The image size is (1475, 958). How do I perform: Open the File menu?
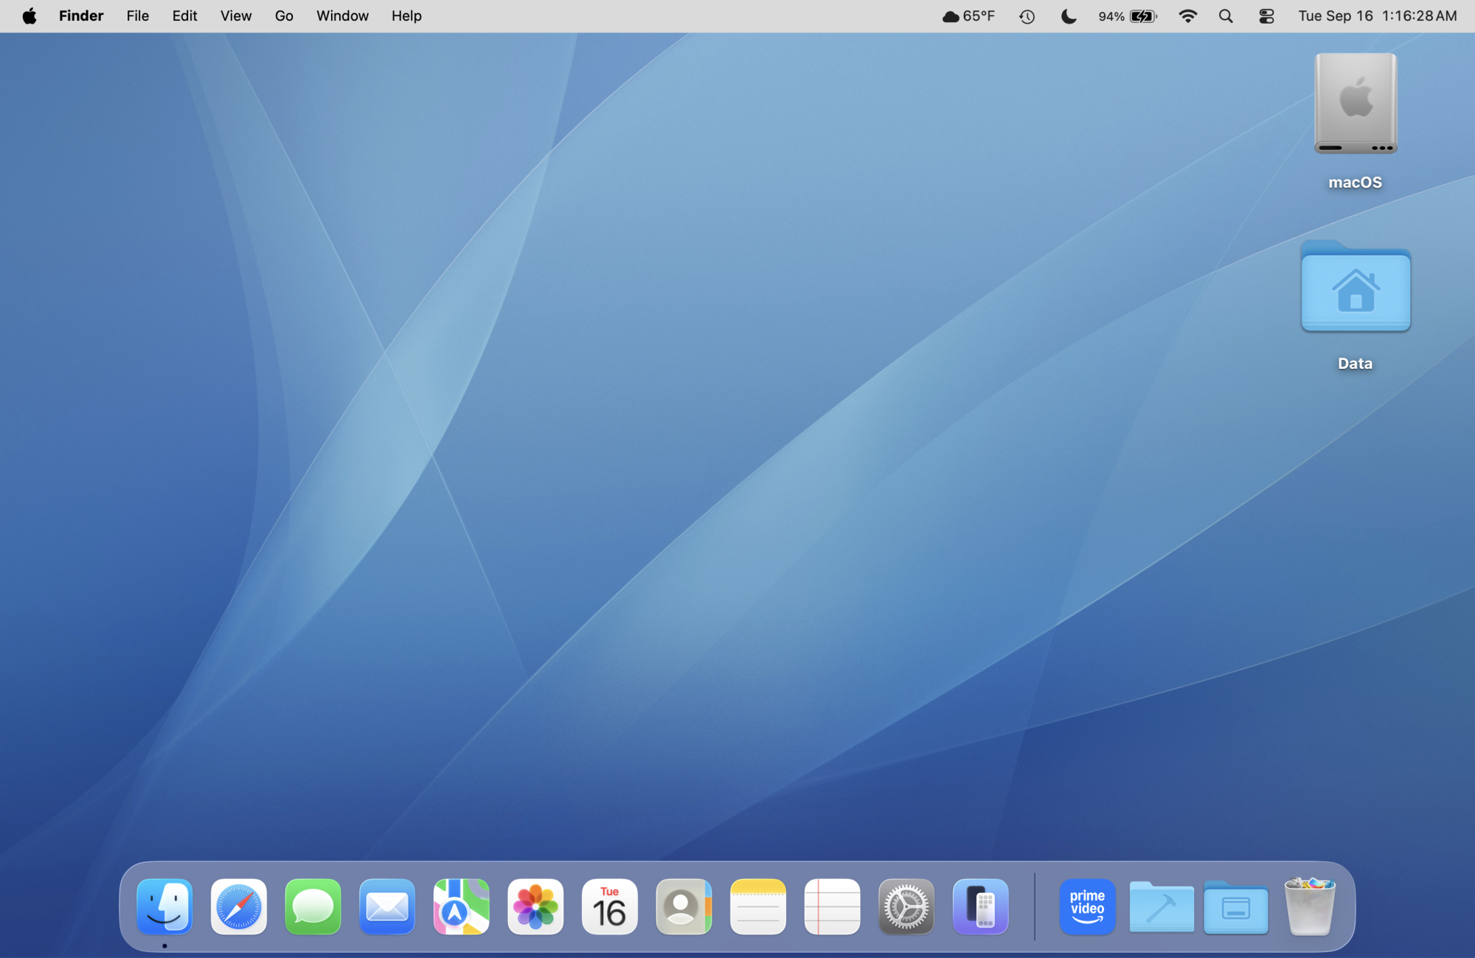137,16
